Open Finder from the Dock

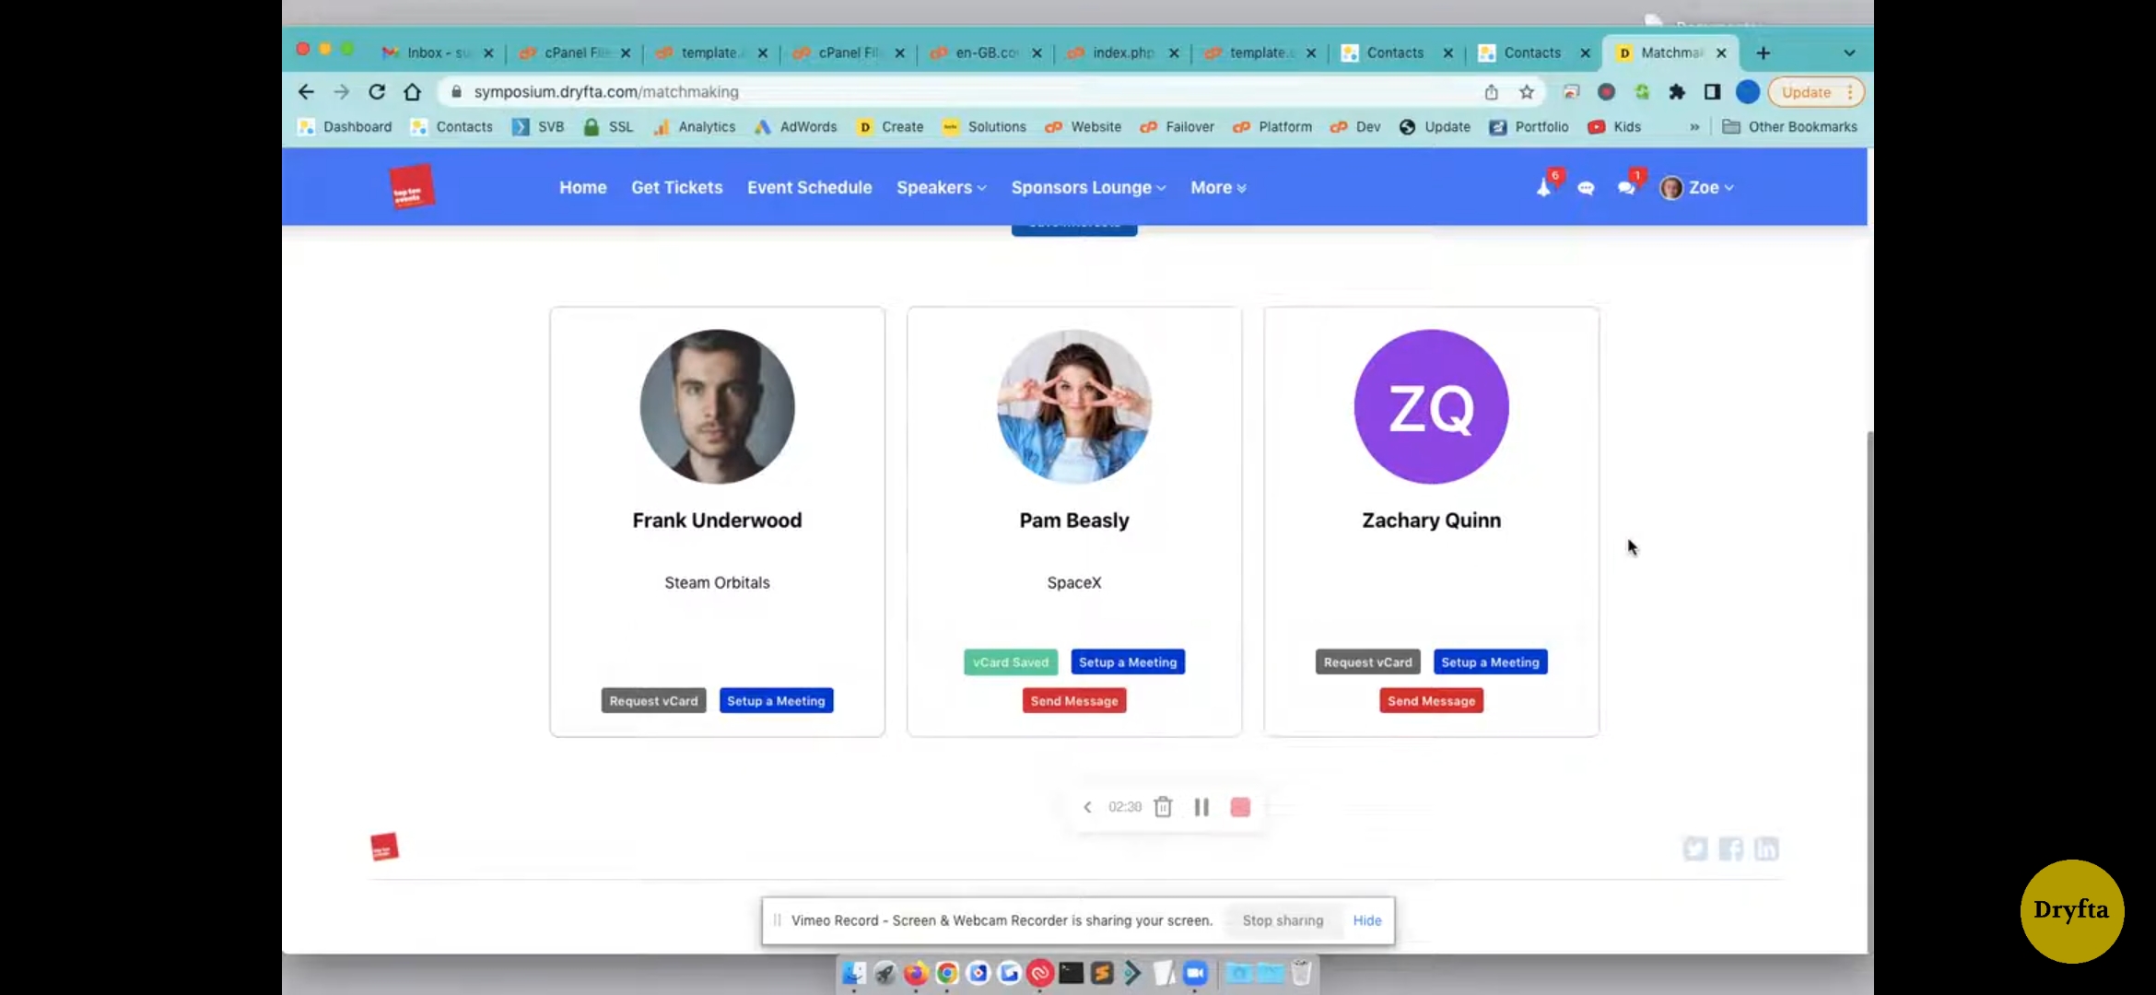coord(853,973)
